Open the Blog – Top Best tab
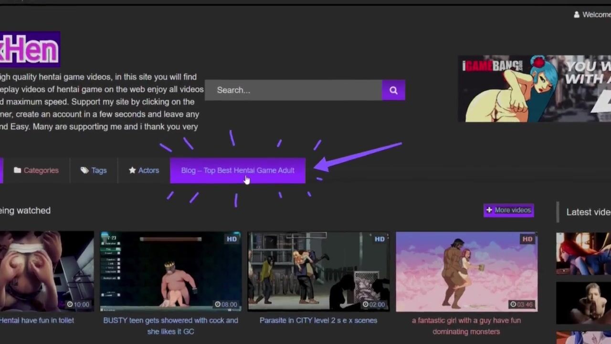 pyautogui.click(x=237, y=171)
